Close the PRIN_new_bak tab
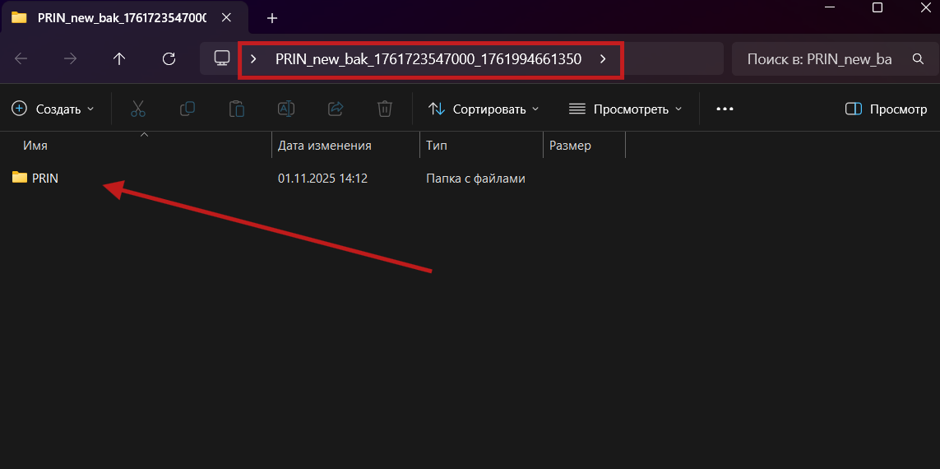The image size is (940, 469). click(x=226, y=17)
